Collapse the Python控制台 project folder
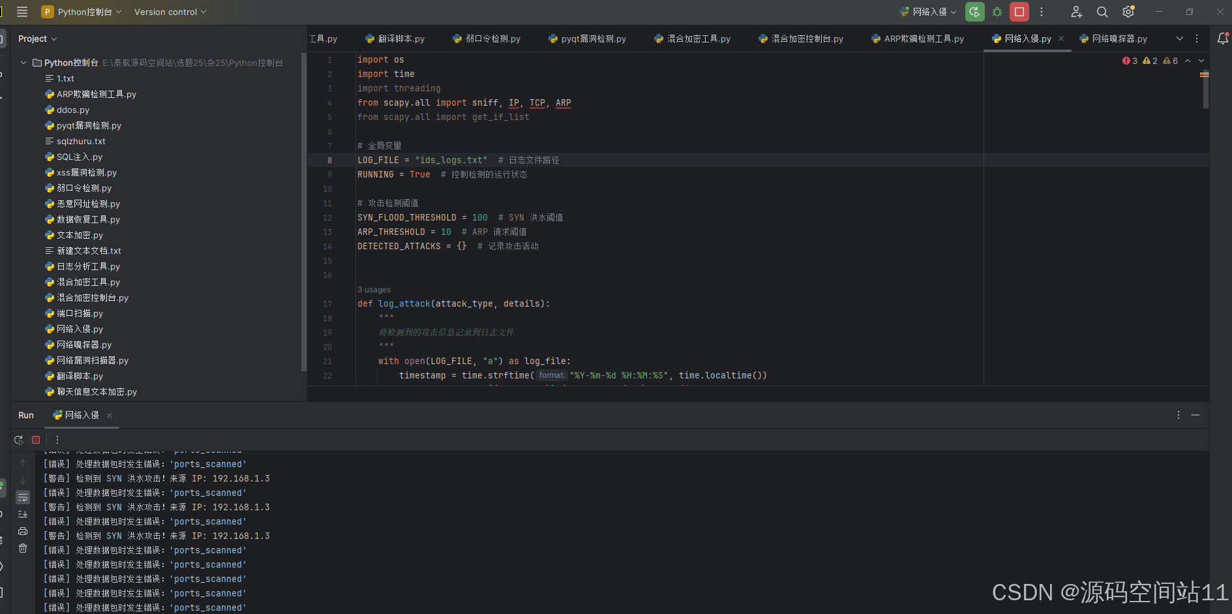Screen dimensions: 1232x614 pos(23,63)
